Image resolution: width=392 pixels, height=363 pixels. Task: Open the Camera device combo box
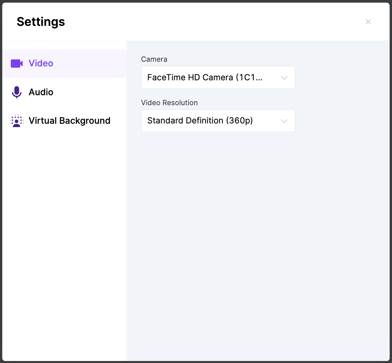tap(218, 78)
